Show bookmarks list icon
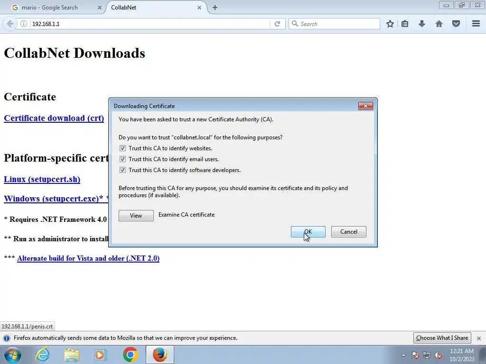 tap(405, 24)
